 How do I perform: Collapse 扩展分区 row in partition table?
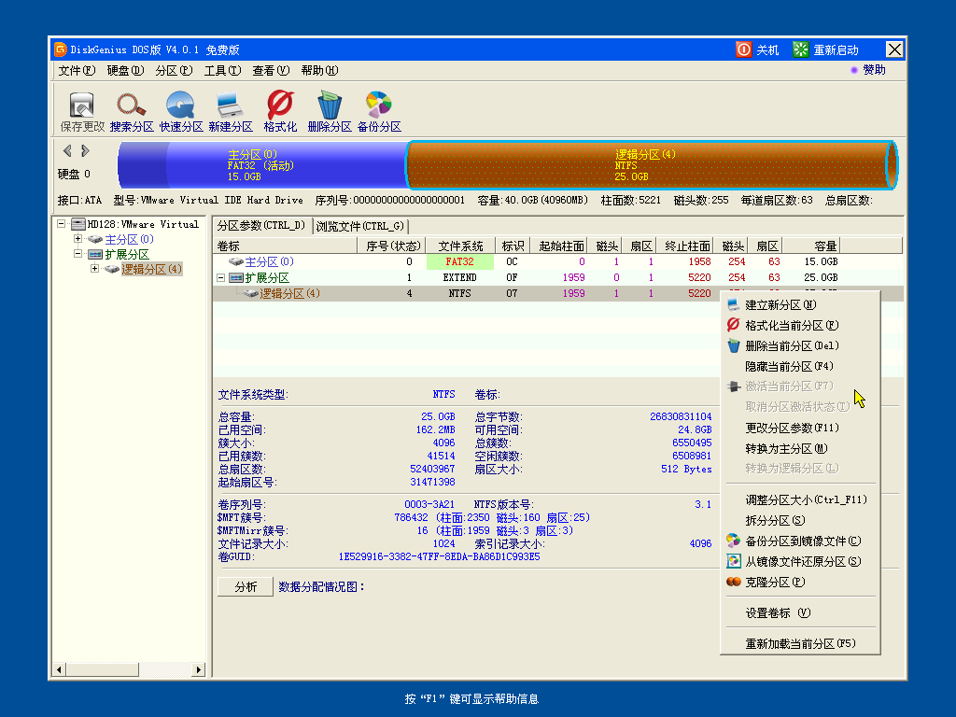tap(220, 277)
